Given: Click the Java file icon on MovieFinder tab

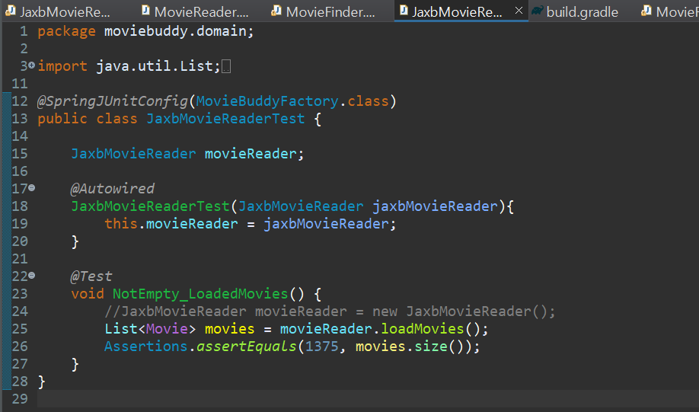Looking at the screenshot, I should pos(276,10).
